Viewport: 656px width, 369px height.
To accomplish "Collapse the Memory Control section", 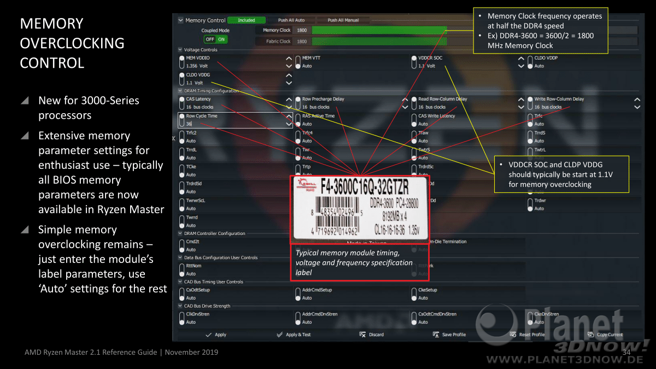I will coord(180,20).
